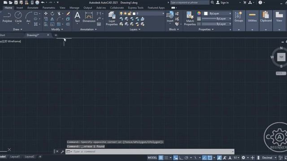The image size is (287, 161).
Task: Select the Polyline tool
Action: click(7, 17)
